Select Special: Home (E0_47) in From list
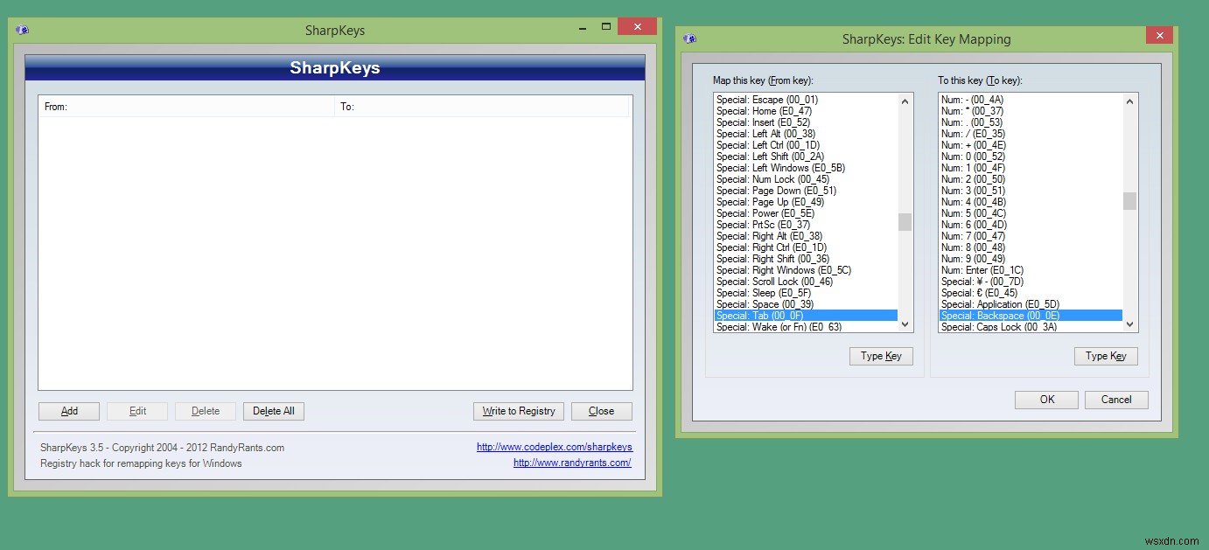Screen dimensions: 1209x550 click(806, 111)
